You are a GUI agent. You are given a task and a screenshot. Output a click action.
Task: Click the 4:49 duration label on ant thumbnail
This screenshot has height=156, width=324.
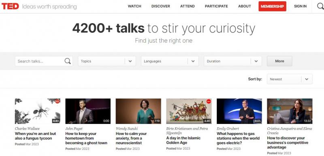56,121
